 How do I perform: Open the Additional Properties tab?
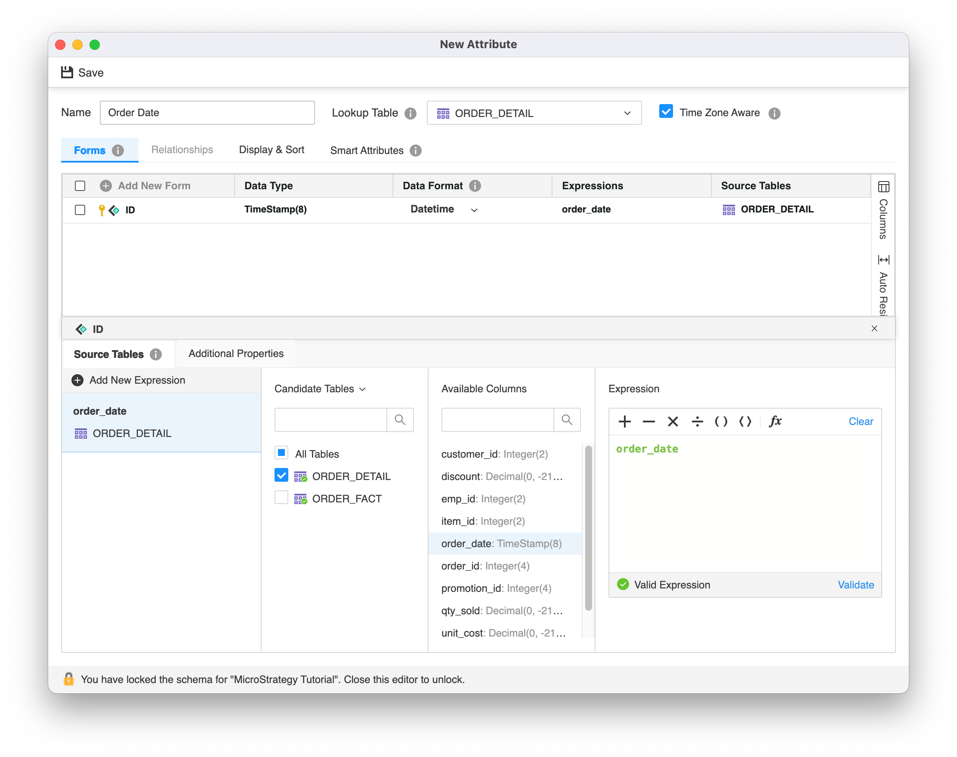[x=236, y=354]
